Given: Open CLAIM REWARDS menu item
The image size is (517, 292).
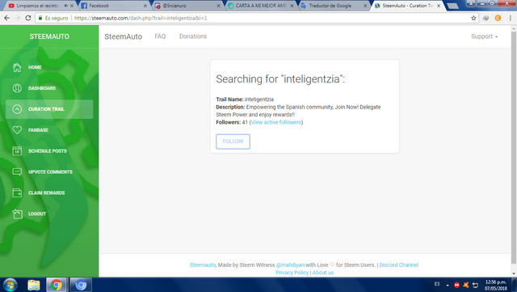Looking at the screenshot, I should 47,193.
